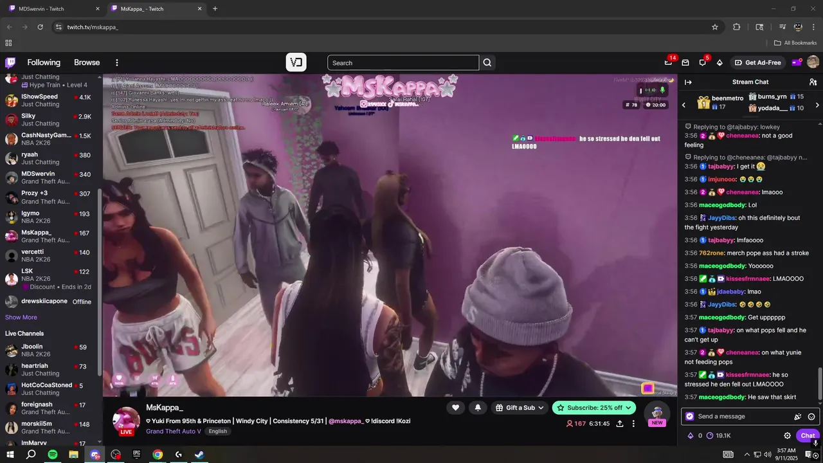Open CashNastyGam... channel in sidebar
The height and width of the screenshot is (463, 823).
tap(50, 139)
